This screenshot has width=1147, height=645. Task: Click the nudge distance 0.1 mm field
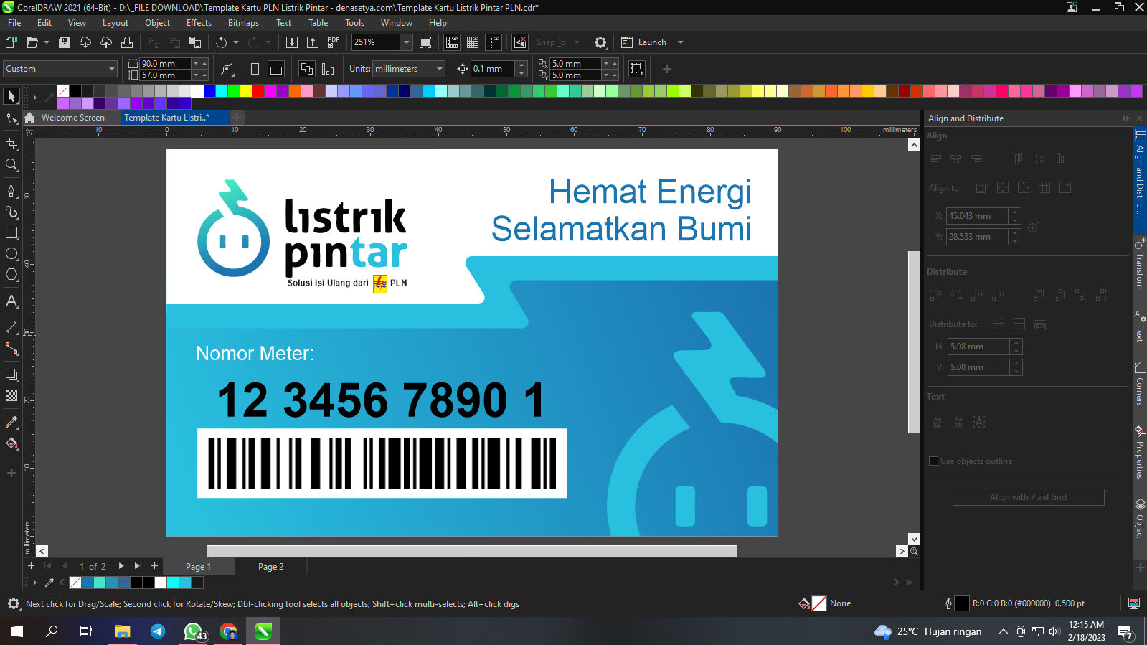[492, 69]
